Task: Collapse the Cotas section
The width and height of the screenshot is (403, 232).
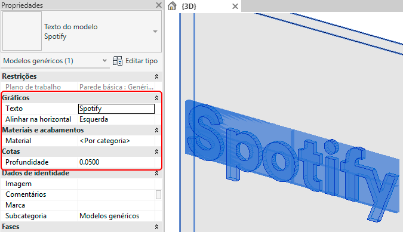Action: click(x=156, y=151)
